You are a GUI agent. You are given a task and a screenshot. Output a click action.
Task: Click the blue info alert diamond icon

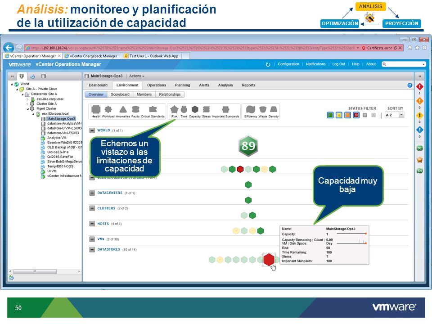419,130
